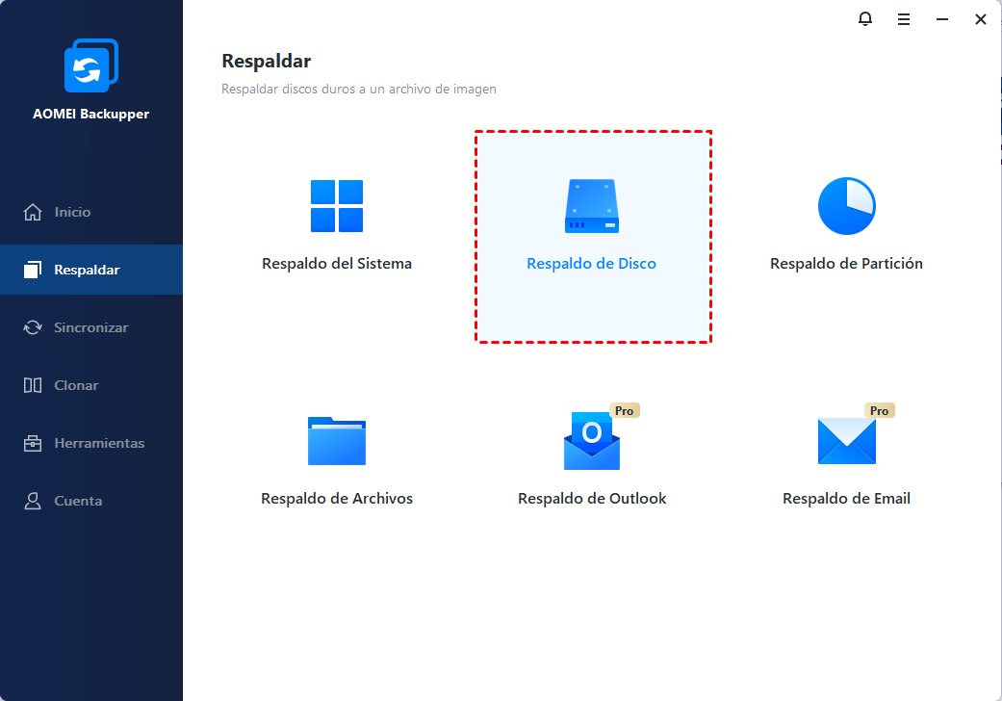Click the Cuenta user icon

33,501
